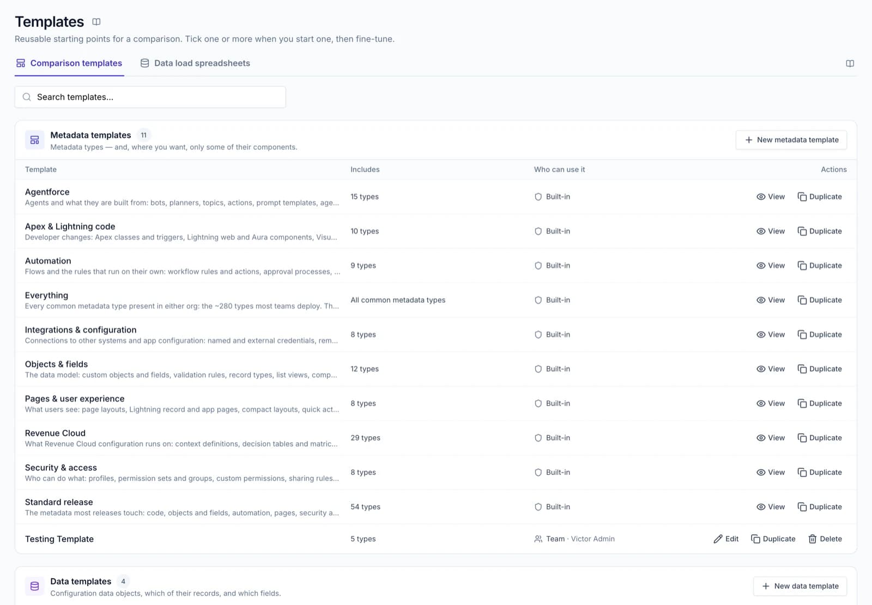Viewport: 872px width, 605px height.
Task: Edit the Testing Template
Action: (x=726, y=539)
